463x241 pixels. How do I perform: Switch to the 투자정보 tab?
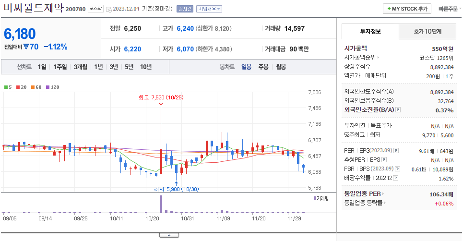point(370,31)
